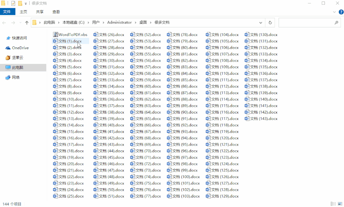Navigate to 此电脑 in address bar
This screenshot has width=344, height=207.
(x=49, y=22)
